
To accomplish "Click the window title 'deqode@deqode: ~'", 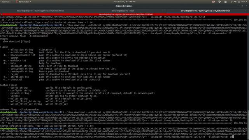I will click(x=124, y=6).
